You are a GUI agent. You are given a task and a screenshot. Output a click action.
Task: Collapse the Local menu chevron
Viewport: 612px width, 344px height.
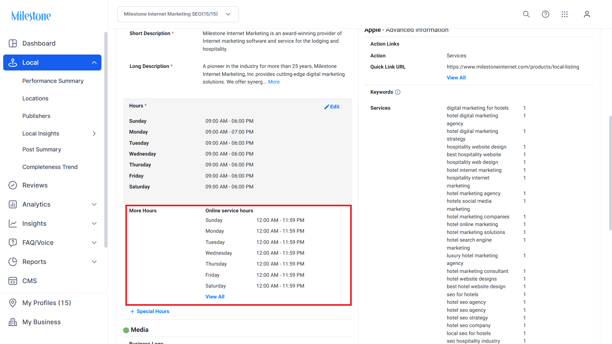(94, 62)
